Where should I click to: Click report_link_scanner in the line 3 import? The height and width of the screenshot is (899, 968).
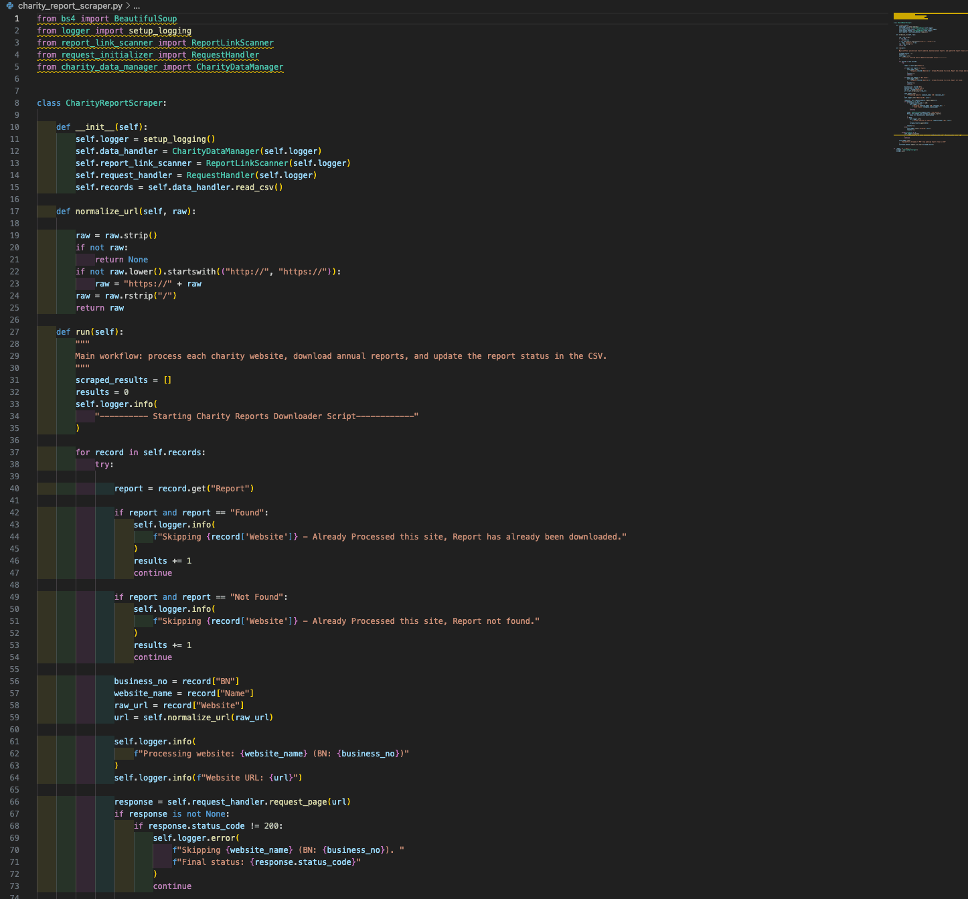107,43
